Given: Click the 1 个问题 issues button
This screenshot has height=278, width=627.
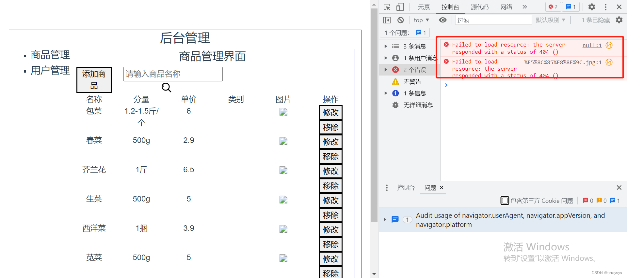Looking at the screenshot, I should pyautogui.click(x=405, y=33).
